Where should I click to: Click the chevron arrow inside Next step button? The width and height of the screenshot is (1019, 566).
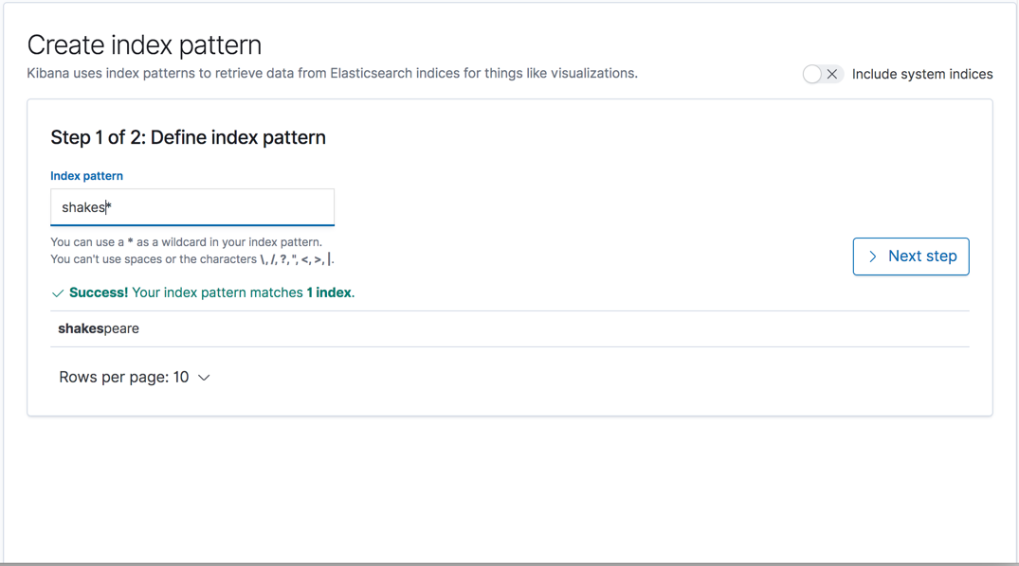click(871, 256)
